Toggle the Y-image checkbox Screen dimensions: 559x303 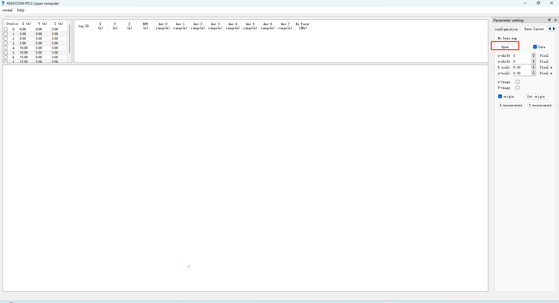click(518, 88)
